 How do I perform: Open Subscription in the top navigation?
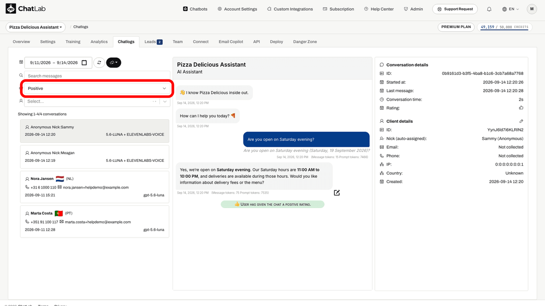338,9
